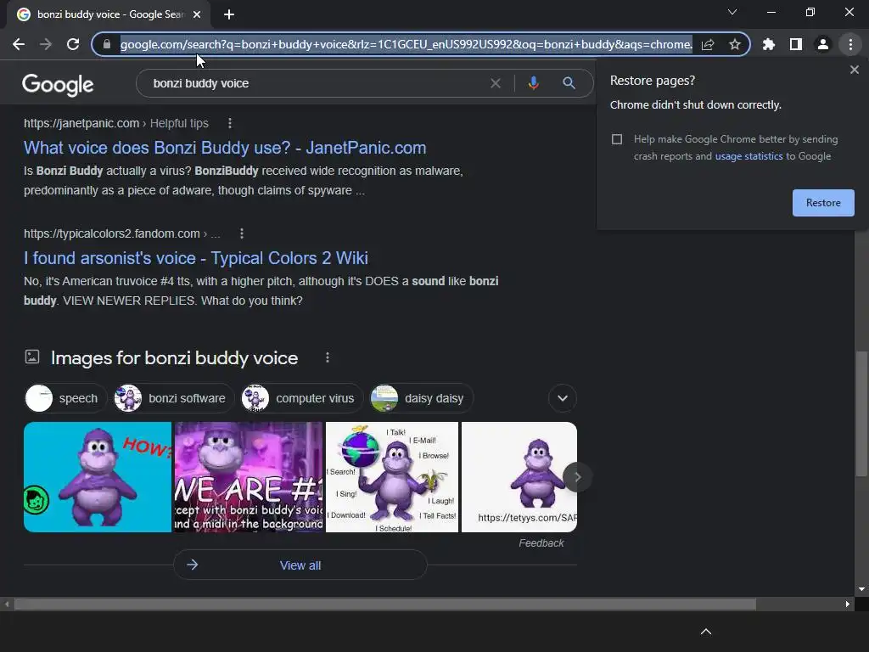
Task: Click the Feedback link under images
Action: pyautogui.click(x=541, y=543)
